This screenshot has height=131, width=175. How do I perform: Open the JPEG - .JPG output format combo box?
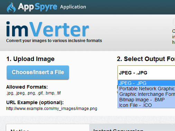point(146,73)
